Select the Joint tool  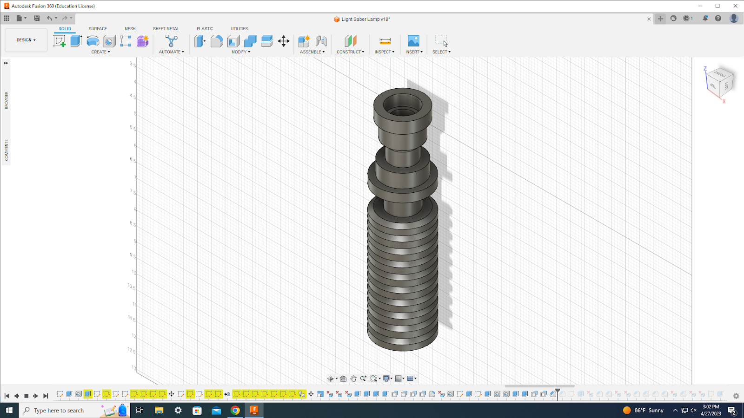click(321, 41)
